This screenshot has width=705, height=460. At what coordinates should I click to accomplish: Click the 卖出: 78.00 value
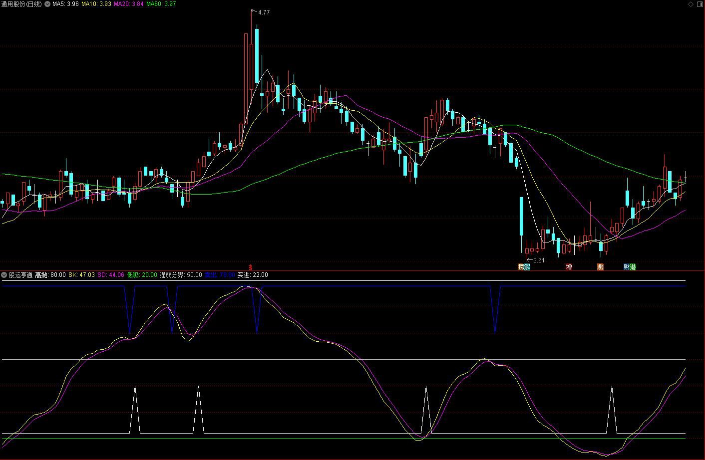[x=220, y=275]
